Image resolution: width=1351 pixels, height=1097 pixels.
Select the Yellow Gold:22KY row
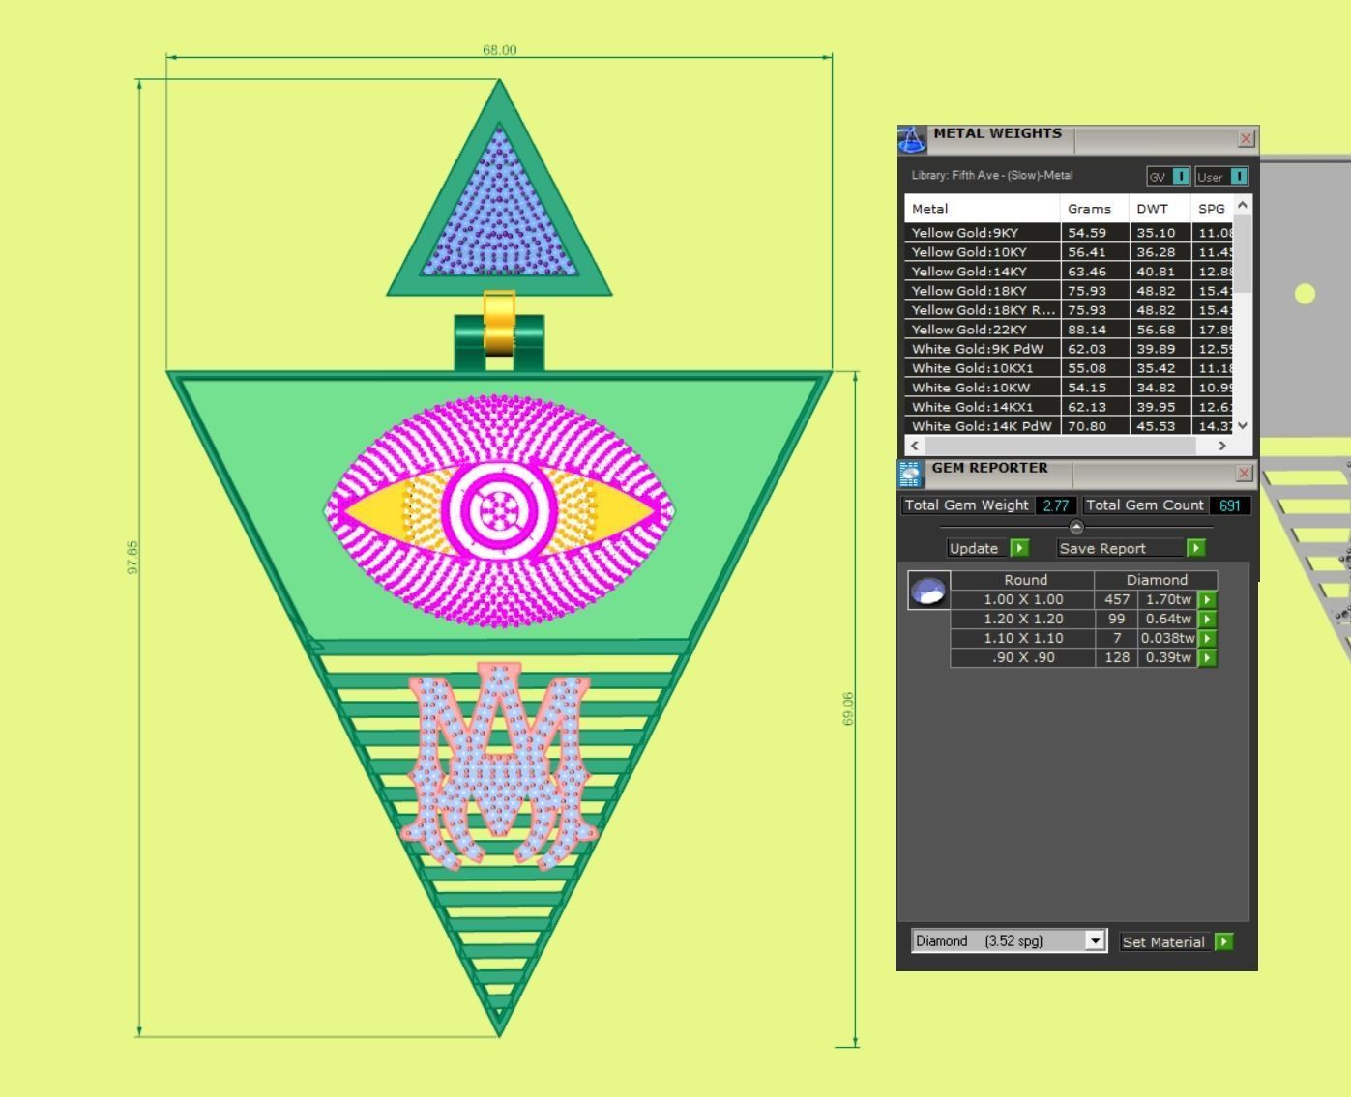[x=1069, y=330]
